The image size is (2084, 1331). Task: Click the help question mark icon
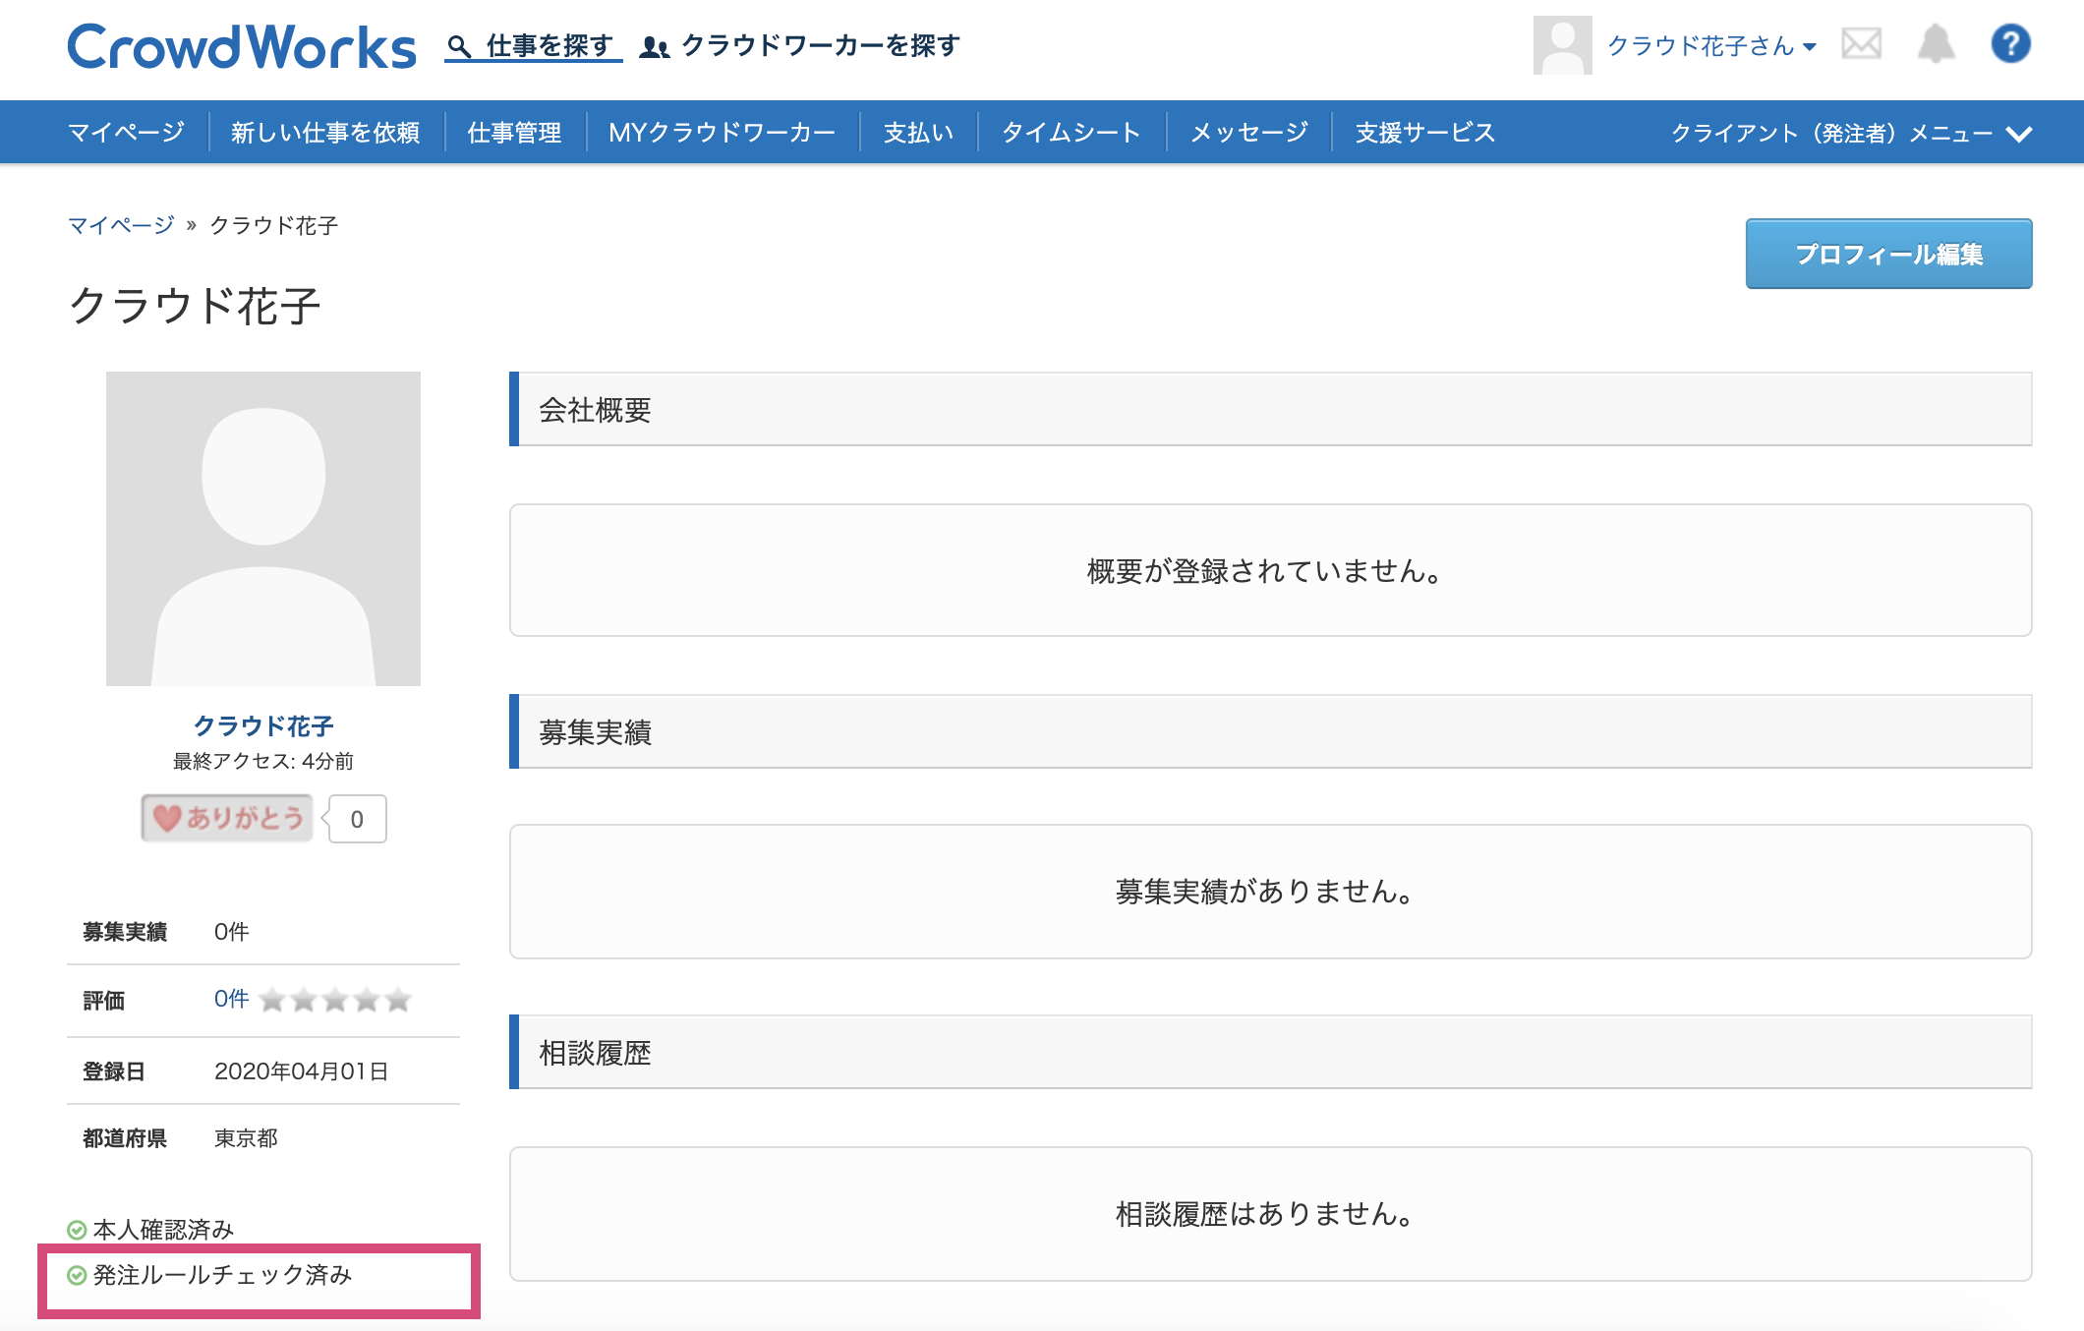pyautogui.click(x=2010, y=44)
